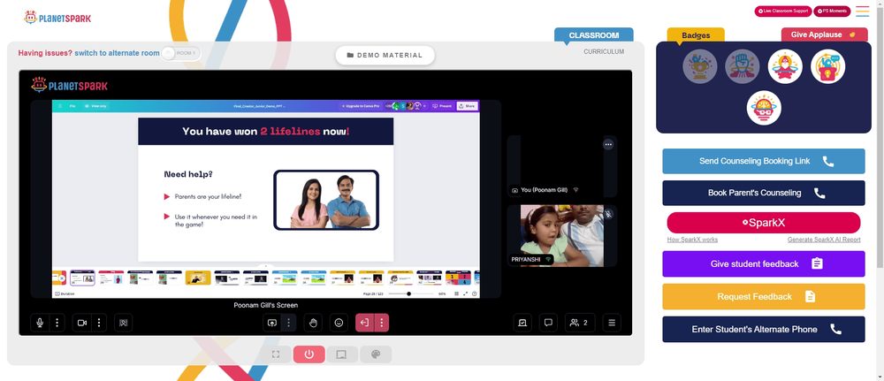
Task: Toggle screen share button
Action: point(271,323)
